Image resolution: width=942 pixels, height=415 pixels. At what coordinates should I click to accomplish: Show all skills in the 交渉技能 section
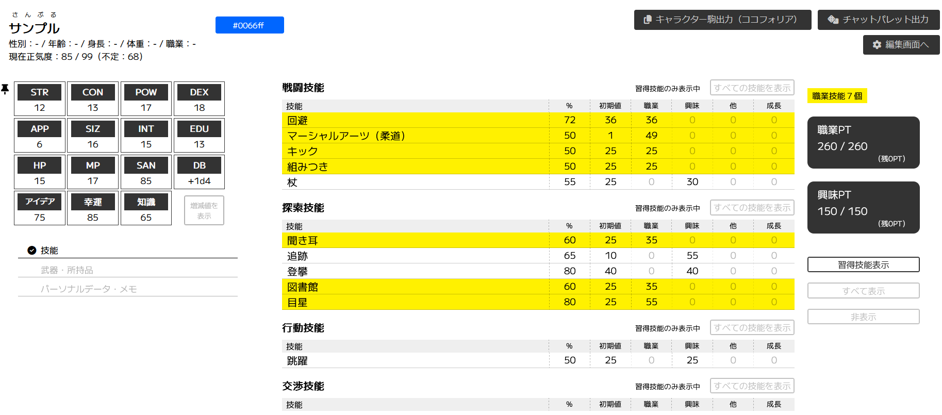752,386
